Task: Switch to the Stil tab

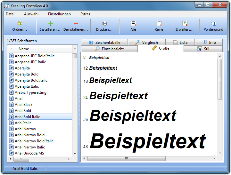Action: [203, 49]
